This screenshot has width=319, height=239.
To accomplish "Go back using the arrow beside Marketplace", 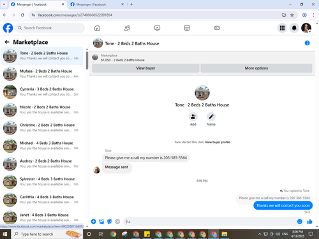I will pyautogui.click(x=7, y=42).
